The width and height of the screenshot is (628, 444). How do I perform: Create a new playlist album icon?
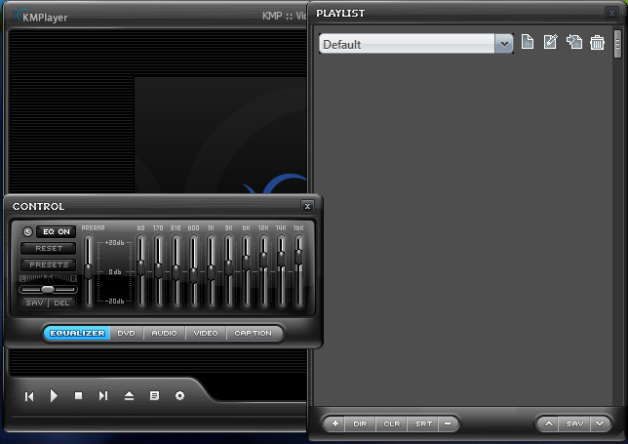tap(527, 42)
